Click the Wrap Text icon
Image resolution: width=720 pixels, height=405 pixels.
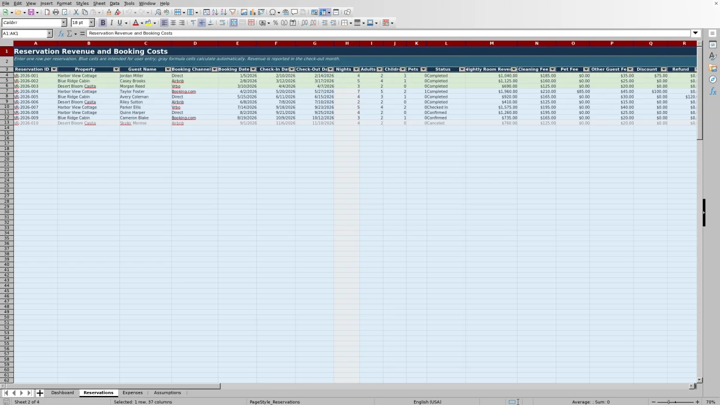pos(222,23)
